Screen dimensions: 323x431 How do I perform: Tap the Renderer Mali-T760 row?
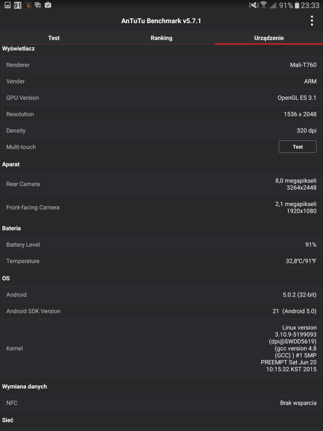tap(161, 65)
